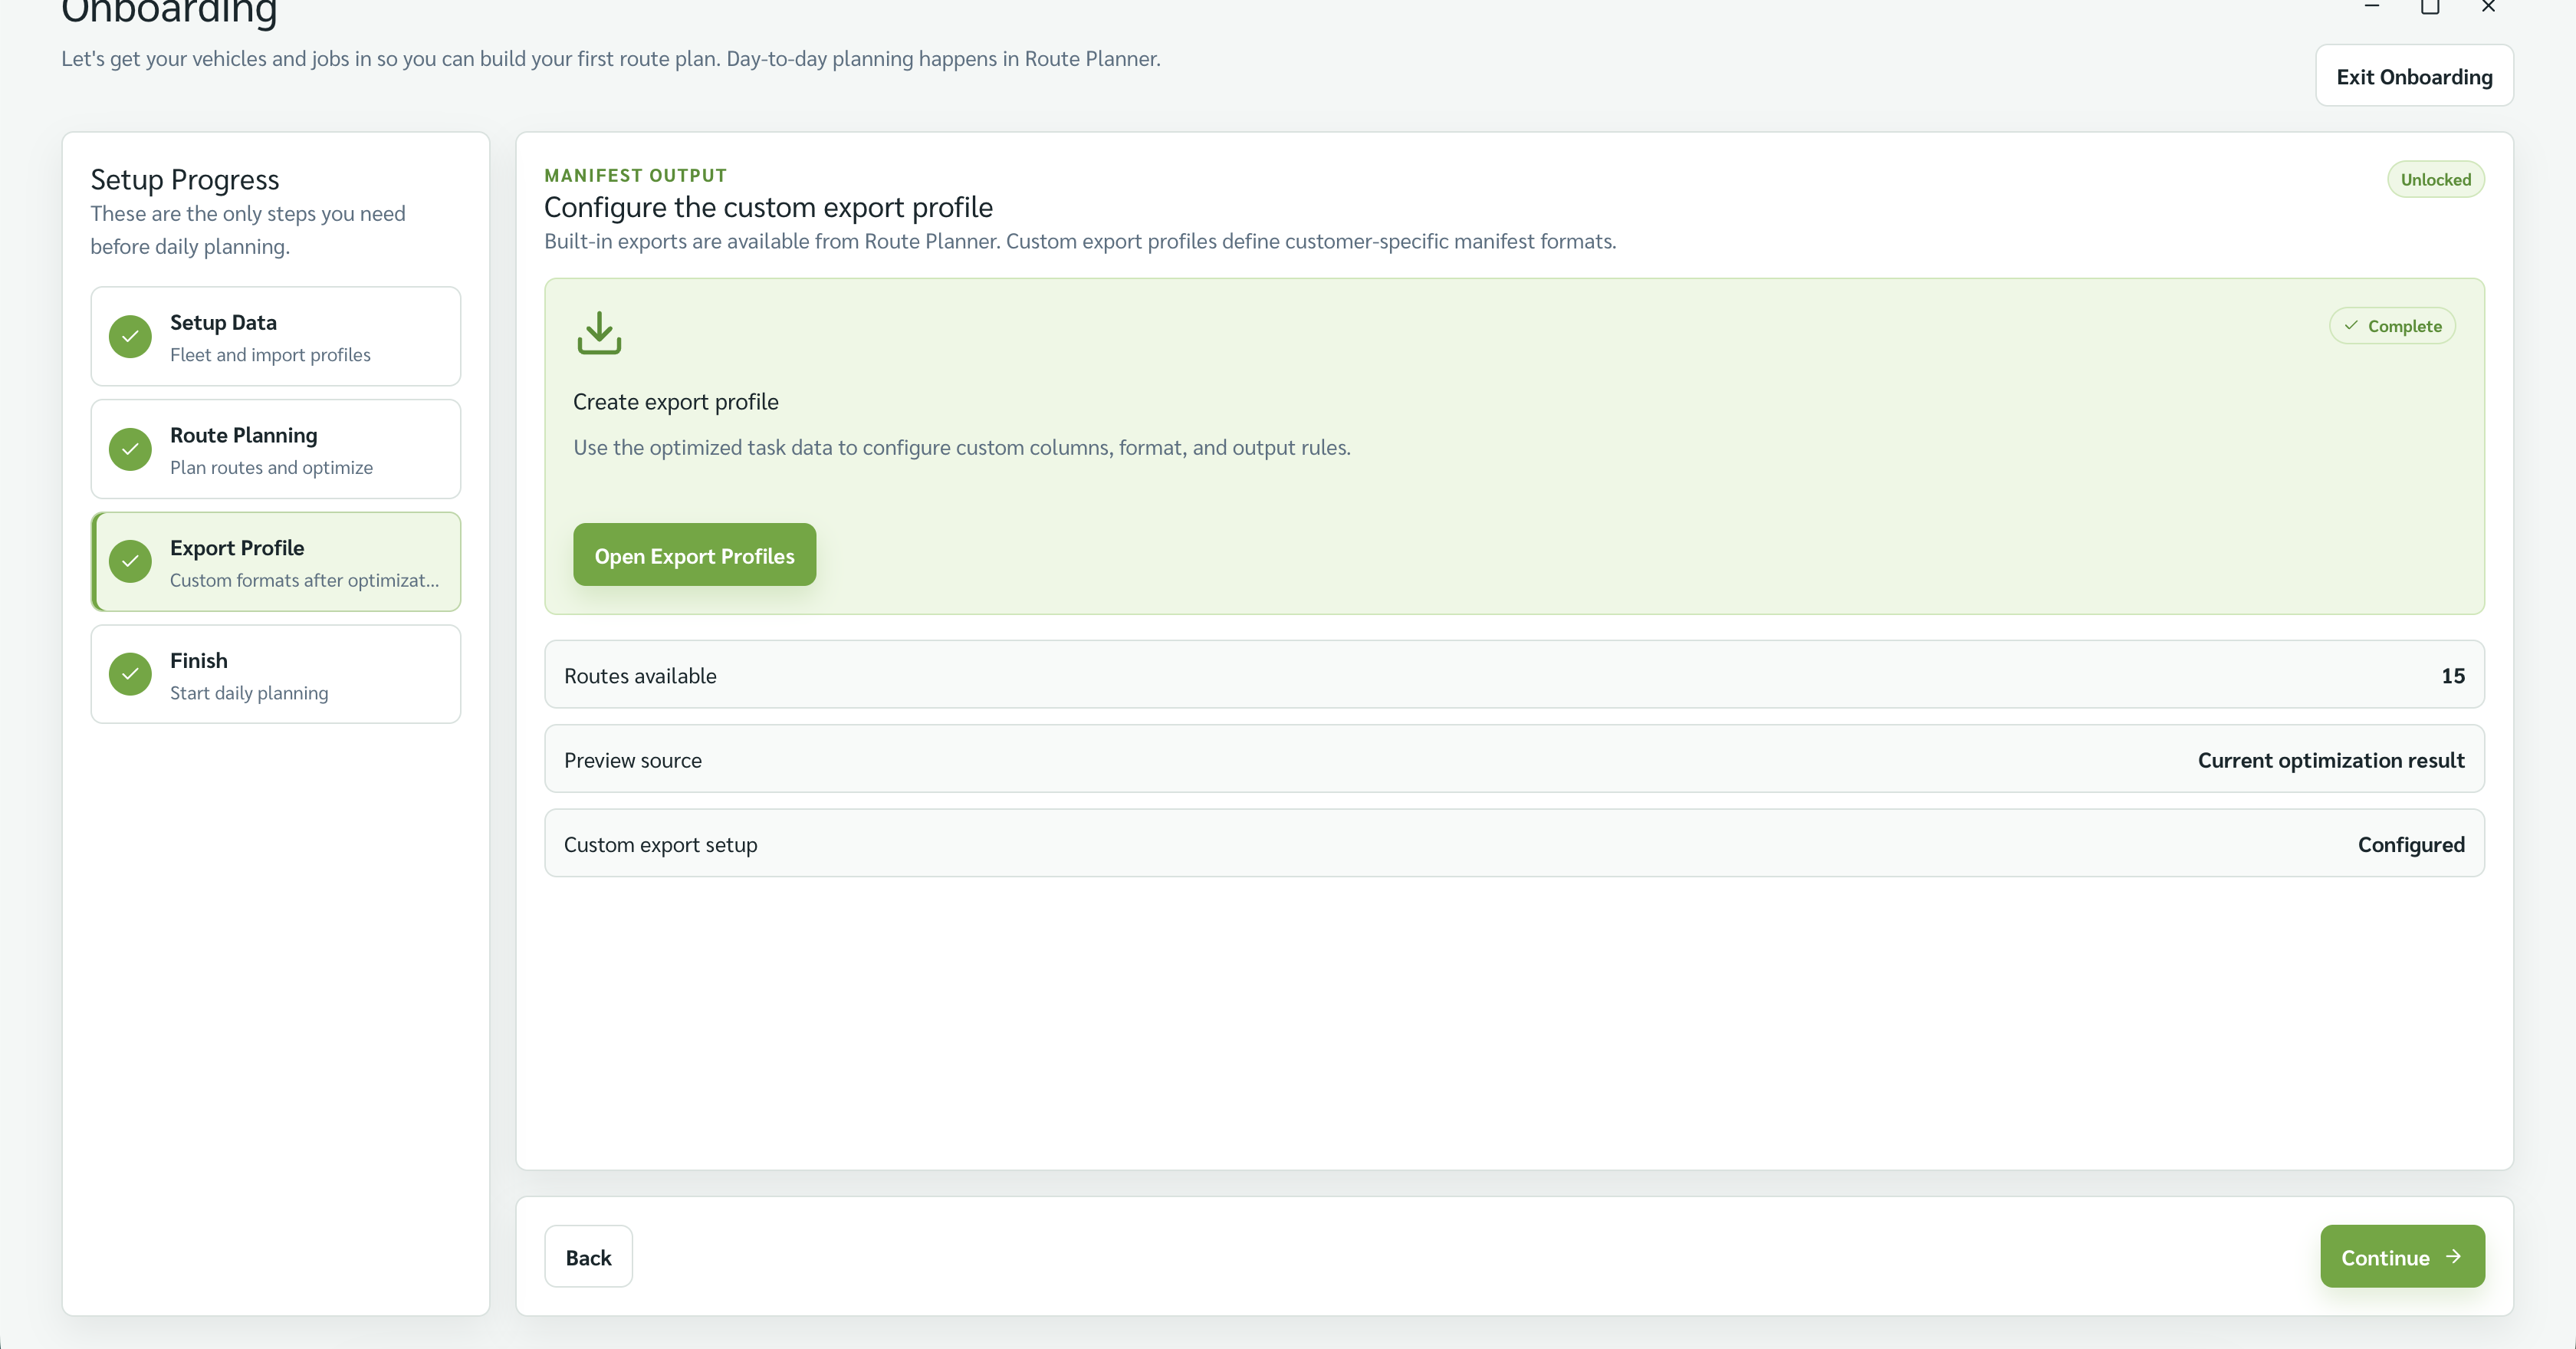This screenshot has width=2576, height=1349.
Task: Click the MANIFEST OUTPUT section label
Action: [635, 176]
